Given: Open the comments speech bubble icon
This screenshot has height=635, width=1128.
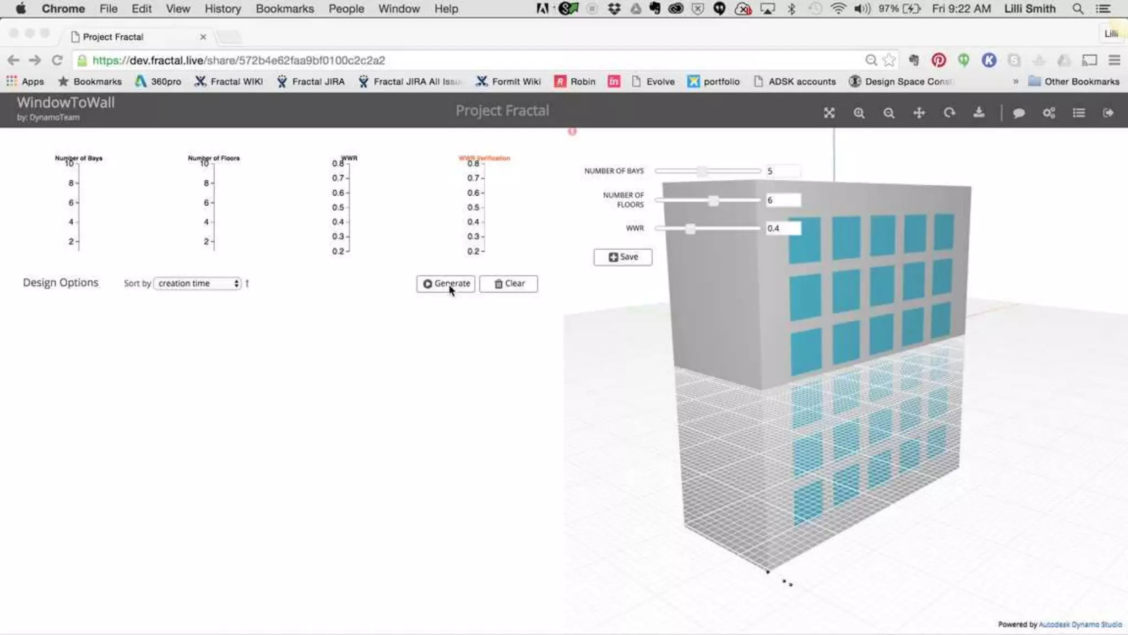Looking at the screenshot, I should pyautogui.click(x=1019, y=113).
